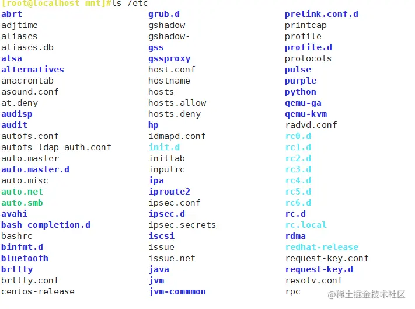Select the qemu-kvm directory
The width and height of the screenshot is (415, 309).
pos(306,114)
